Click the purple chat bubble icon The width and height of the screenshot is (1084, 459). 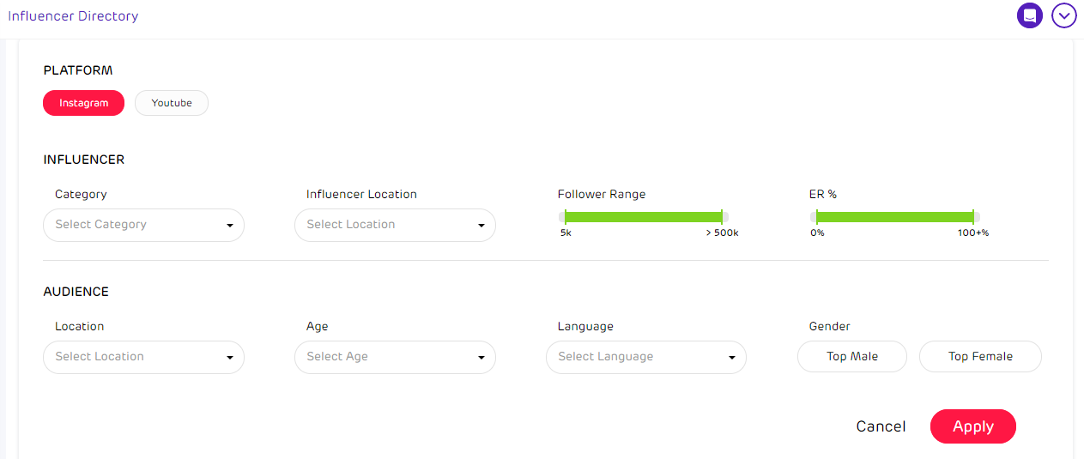[x=1030, y=15]
